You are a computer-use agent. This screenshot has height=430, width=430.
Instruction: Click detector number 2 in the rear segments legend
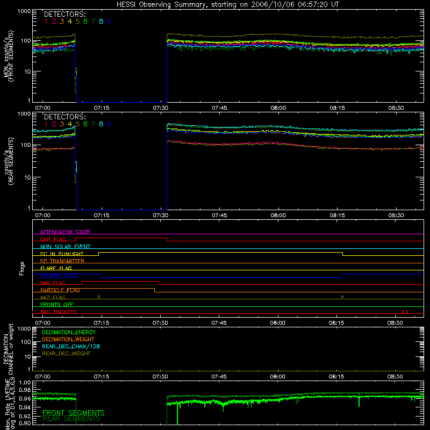pyautogui.click(x=54, y=124)
